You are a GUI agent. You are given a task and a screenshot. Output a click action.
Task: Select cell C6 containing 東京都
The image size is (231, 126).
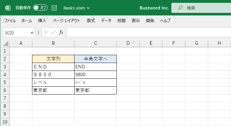[96, 90]
